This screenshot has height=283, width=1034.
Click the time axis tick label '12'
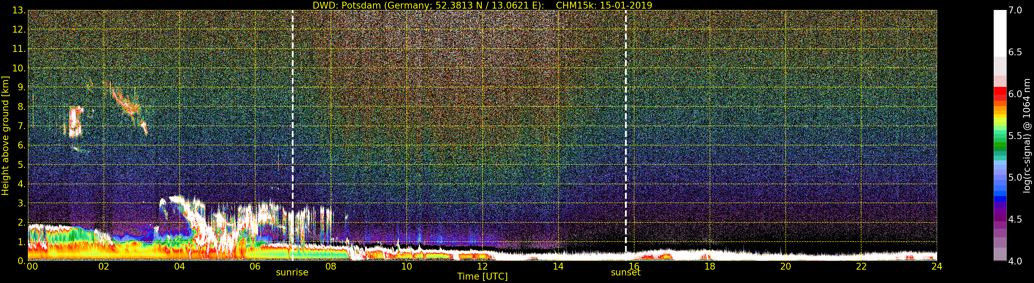[x=482, y=266]
